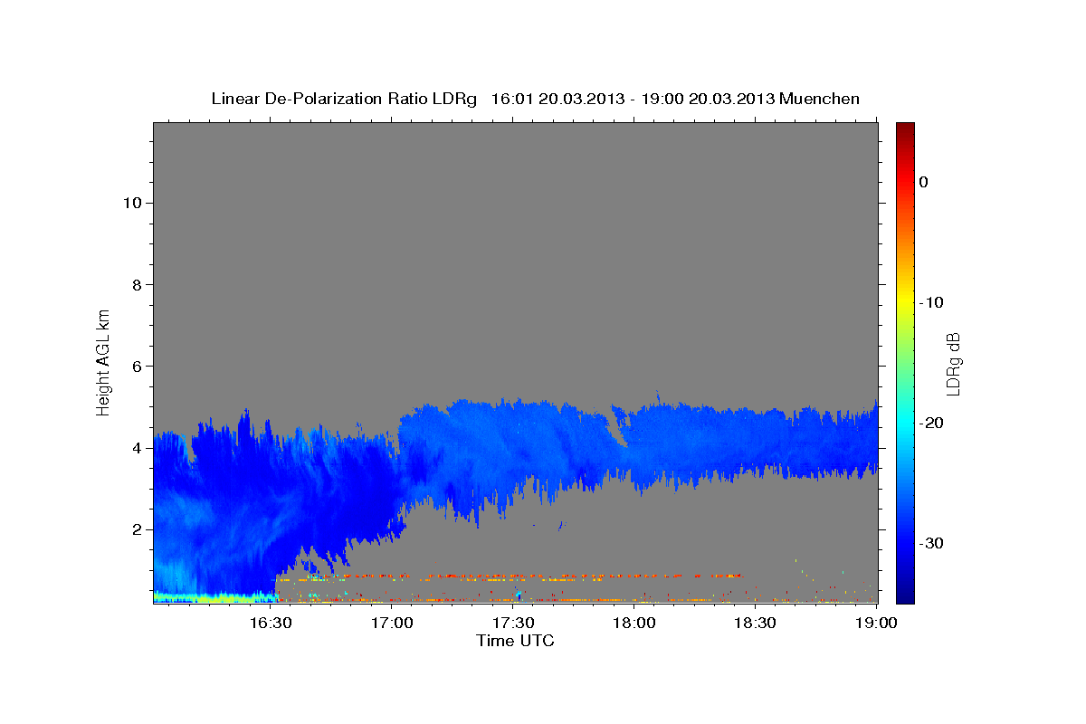Click the 19:00 time tick label

tap(876, 623)
